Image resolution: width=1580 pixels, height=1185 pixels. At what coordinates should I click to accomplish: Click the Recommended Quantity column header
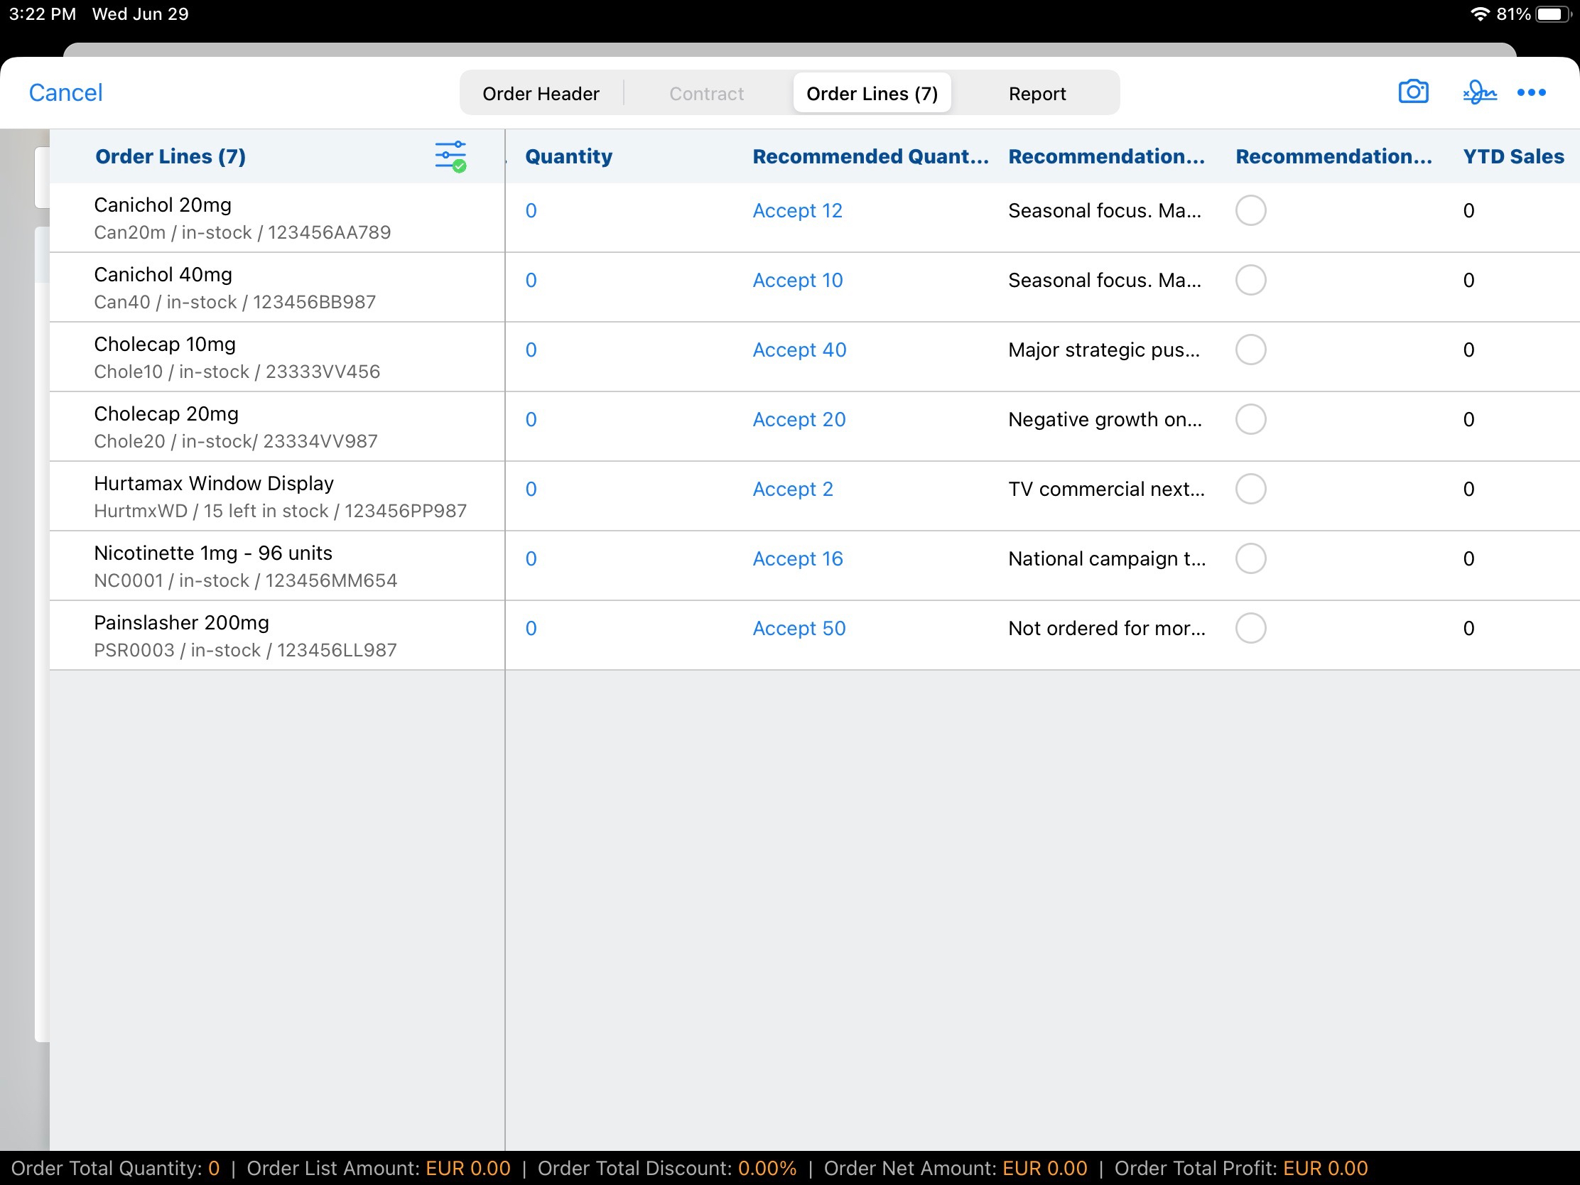(x=870, y=156)
